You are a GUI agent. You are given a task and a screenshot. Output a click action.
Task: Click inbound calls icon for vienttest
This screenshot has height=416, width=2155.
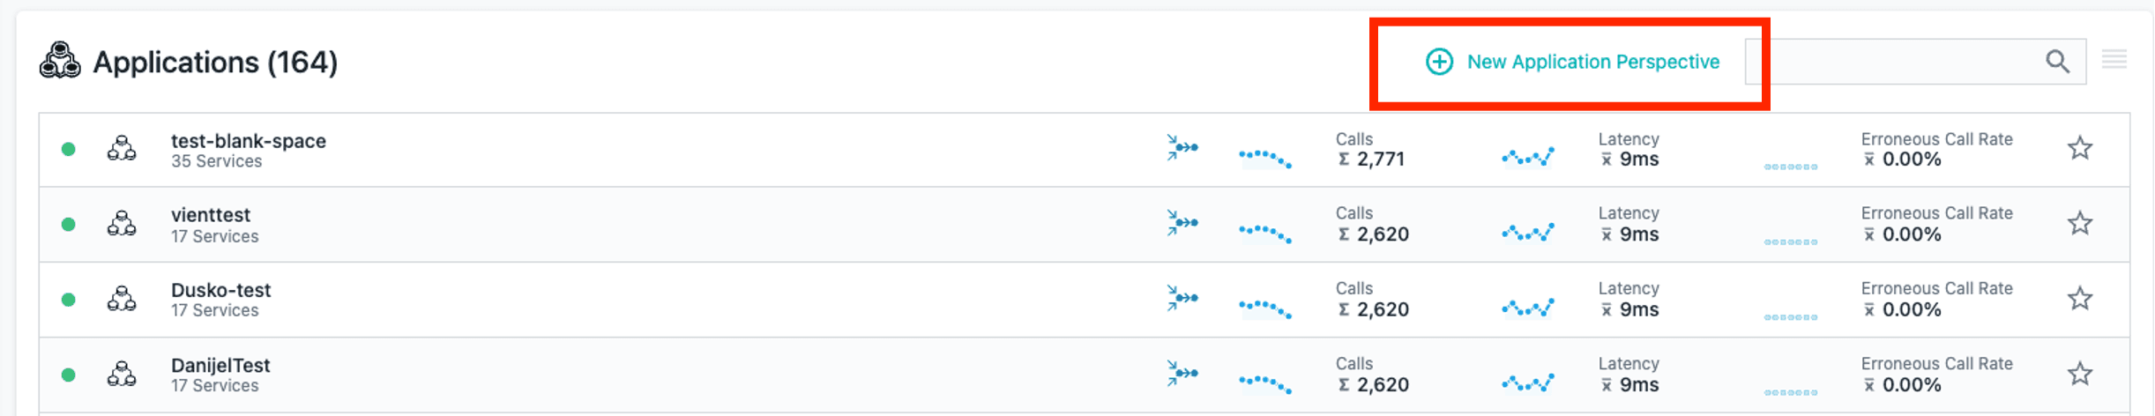(1182, 223)
